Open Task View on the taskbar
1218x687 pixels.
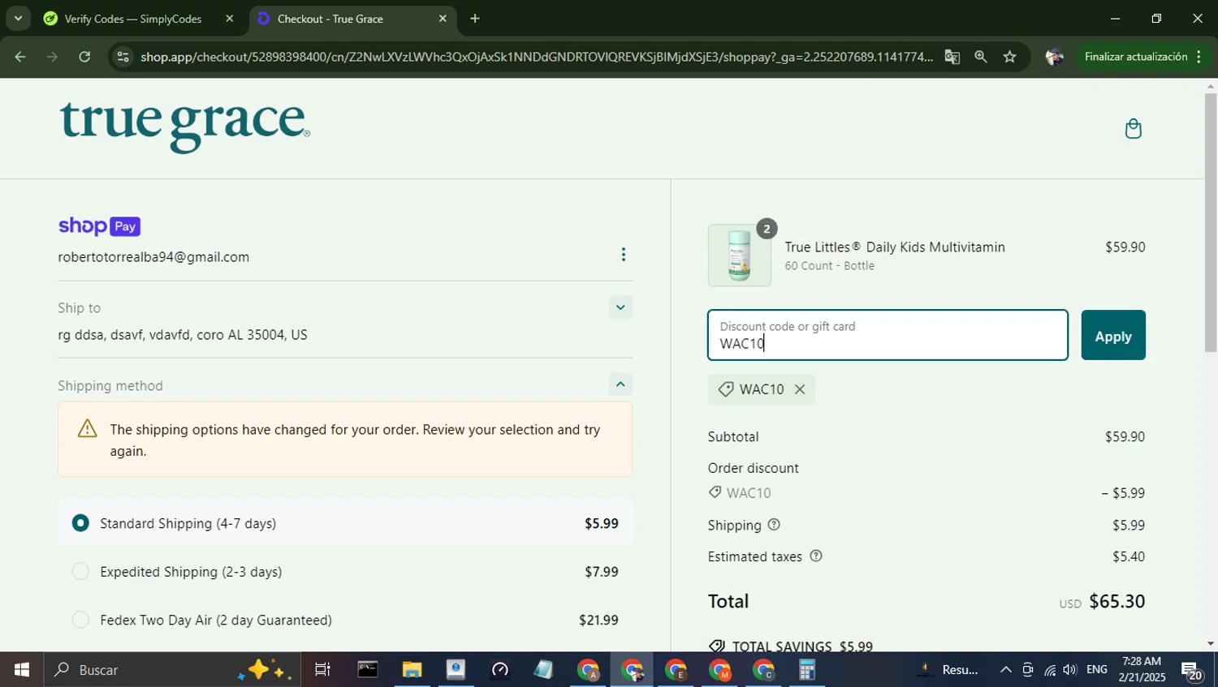(x=322, y=670)
